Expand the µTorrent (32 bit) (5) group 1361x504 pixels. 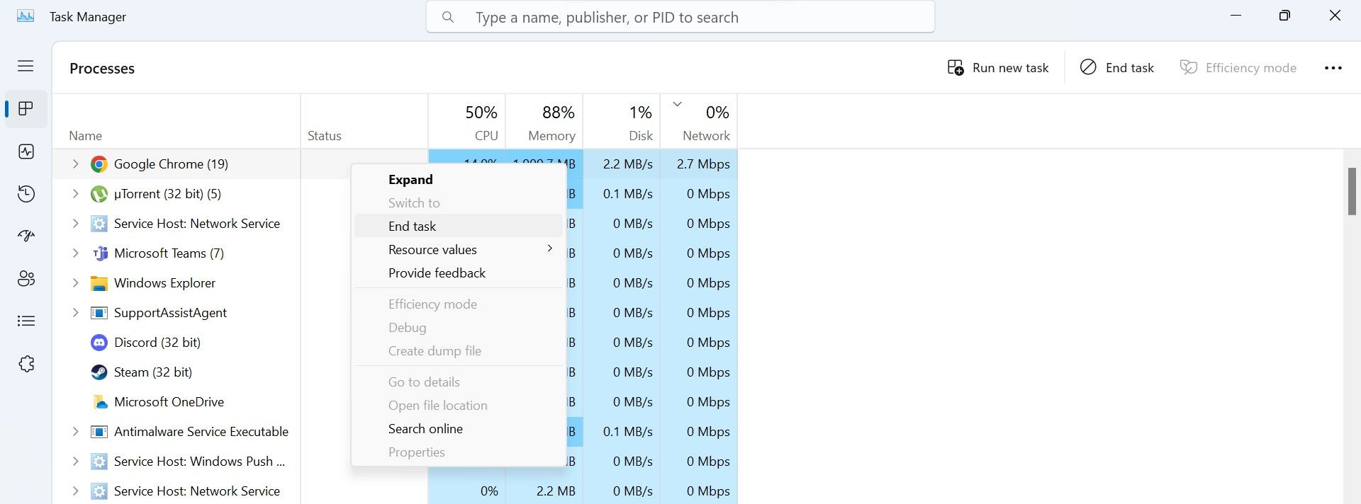[75, 194]
